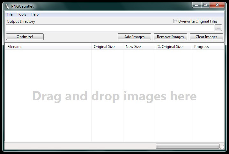
Task: Open the Tools menu
Action: coord(21,14)
